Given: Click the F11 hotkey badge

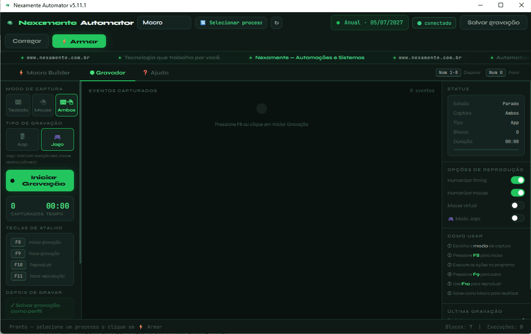Looking at the screenshot, I should tap(18, 276).
